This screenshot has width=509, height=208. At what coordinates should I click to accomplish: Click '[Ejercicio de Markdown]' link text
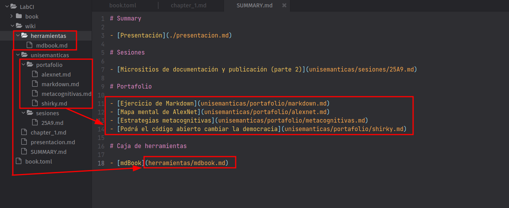click(157, 103)
